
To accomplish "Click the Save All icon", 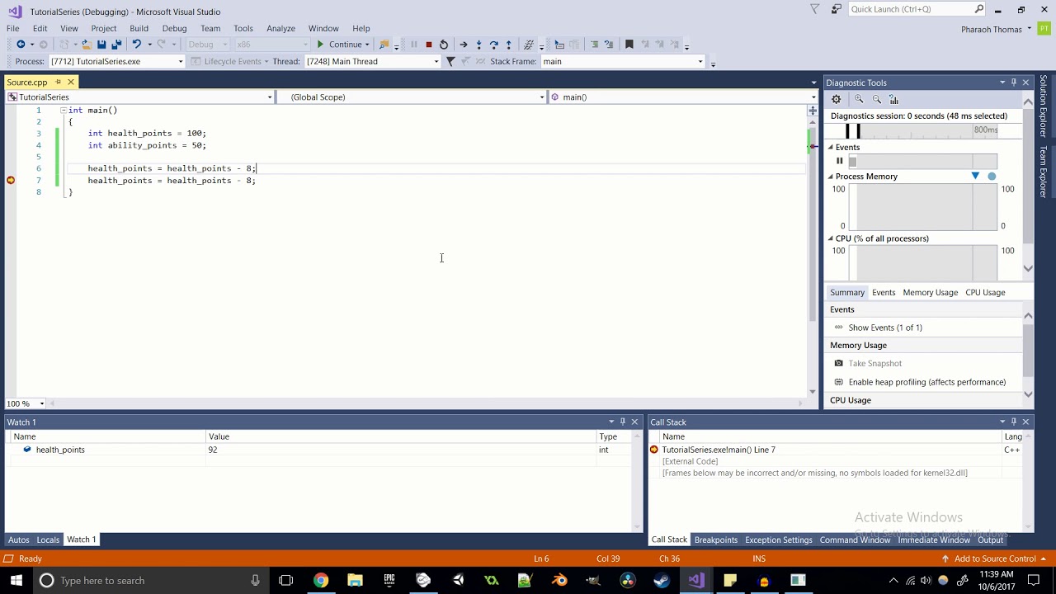I will pos(116,45).
